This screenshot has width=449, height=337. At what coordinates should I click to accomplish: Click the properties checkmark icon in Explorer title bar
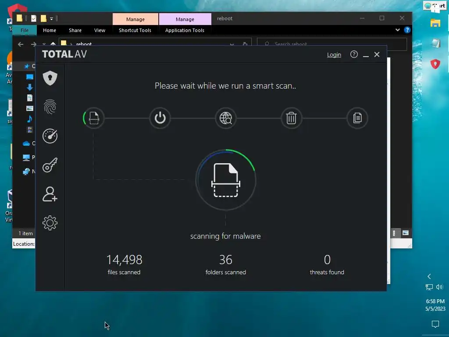(33, 18)
